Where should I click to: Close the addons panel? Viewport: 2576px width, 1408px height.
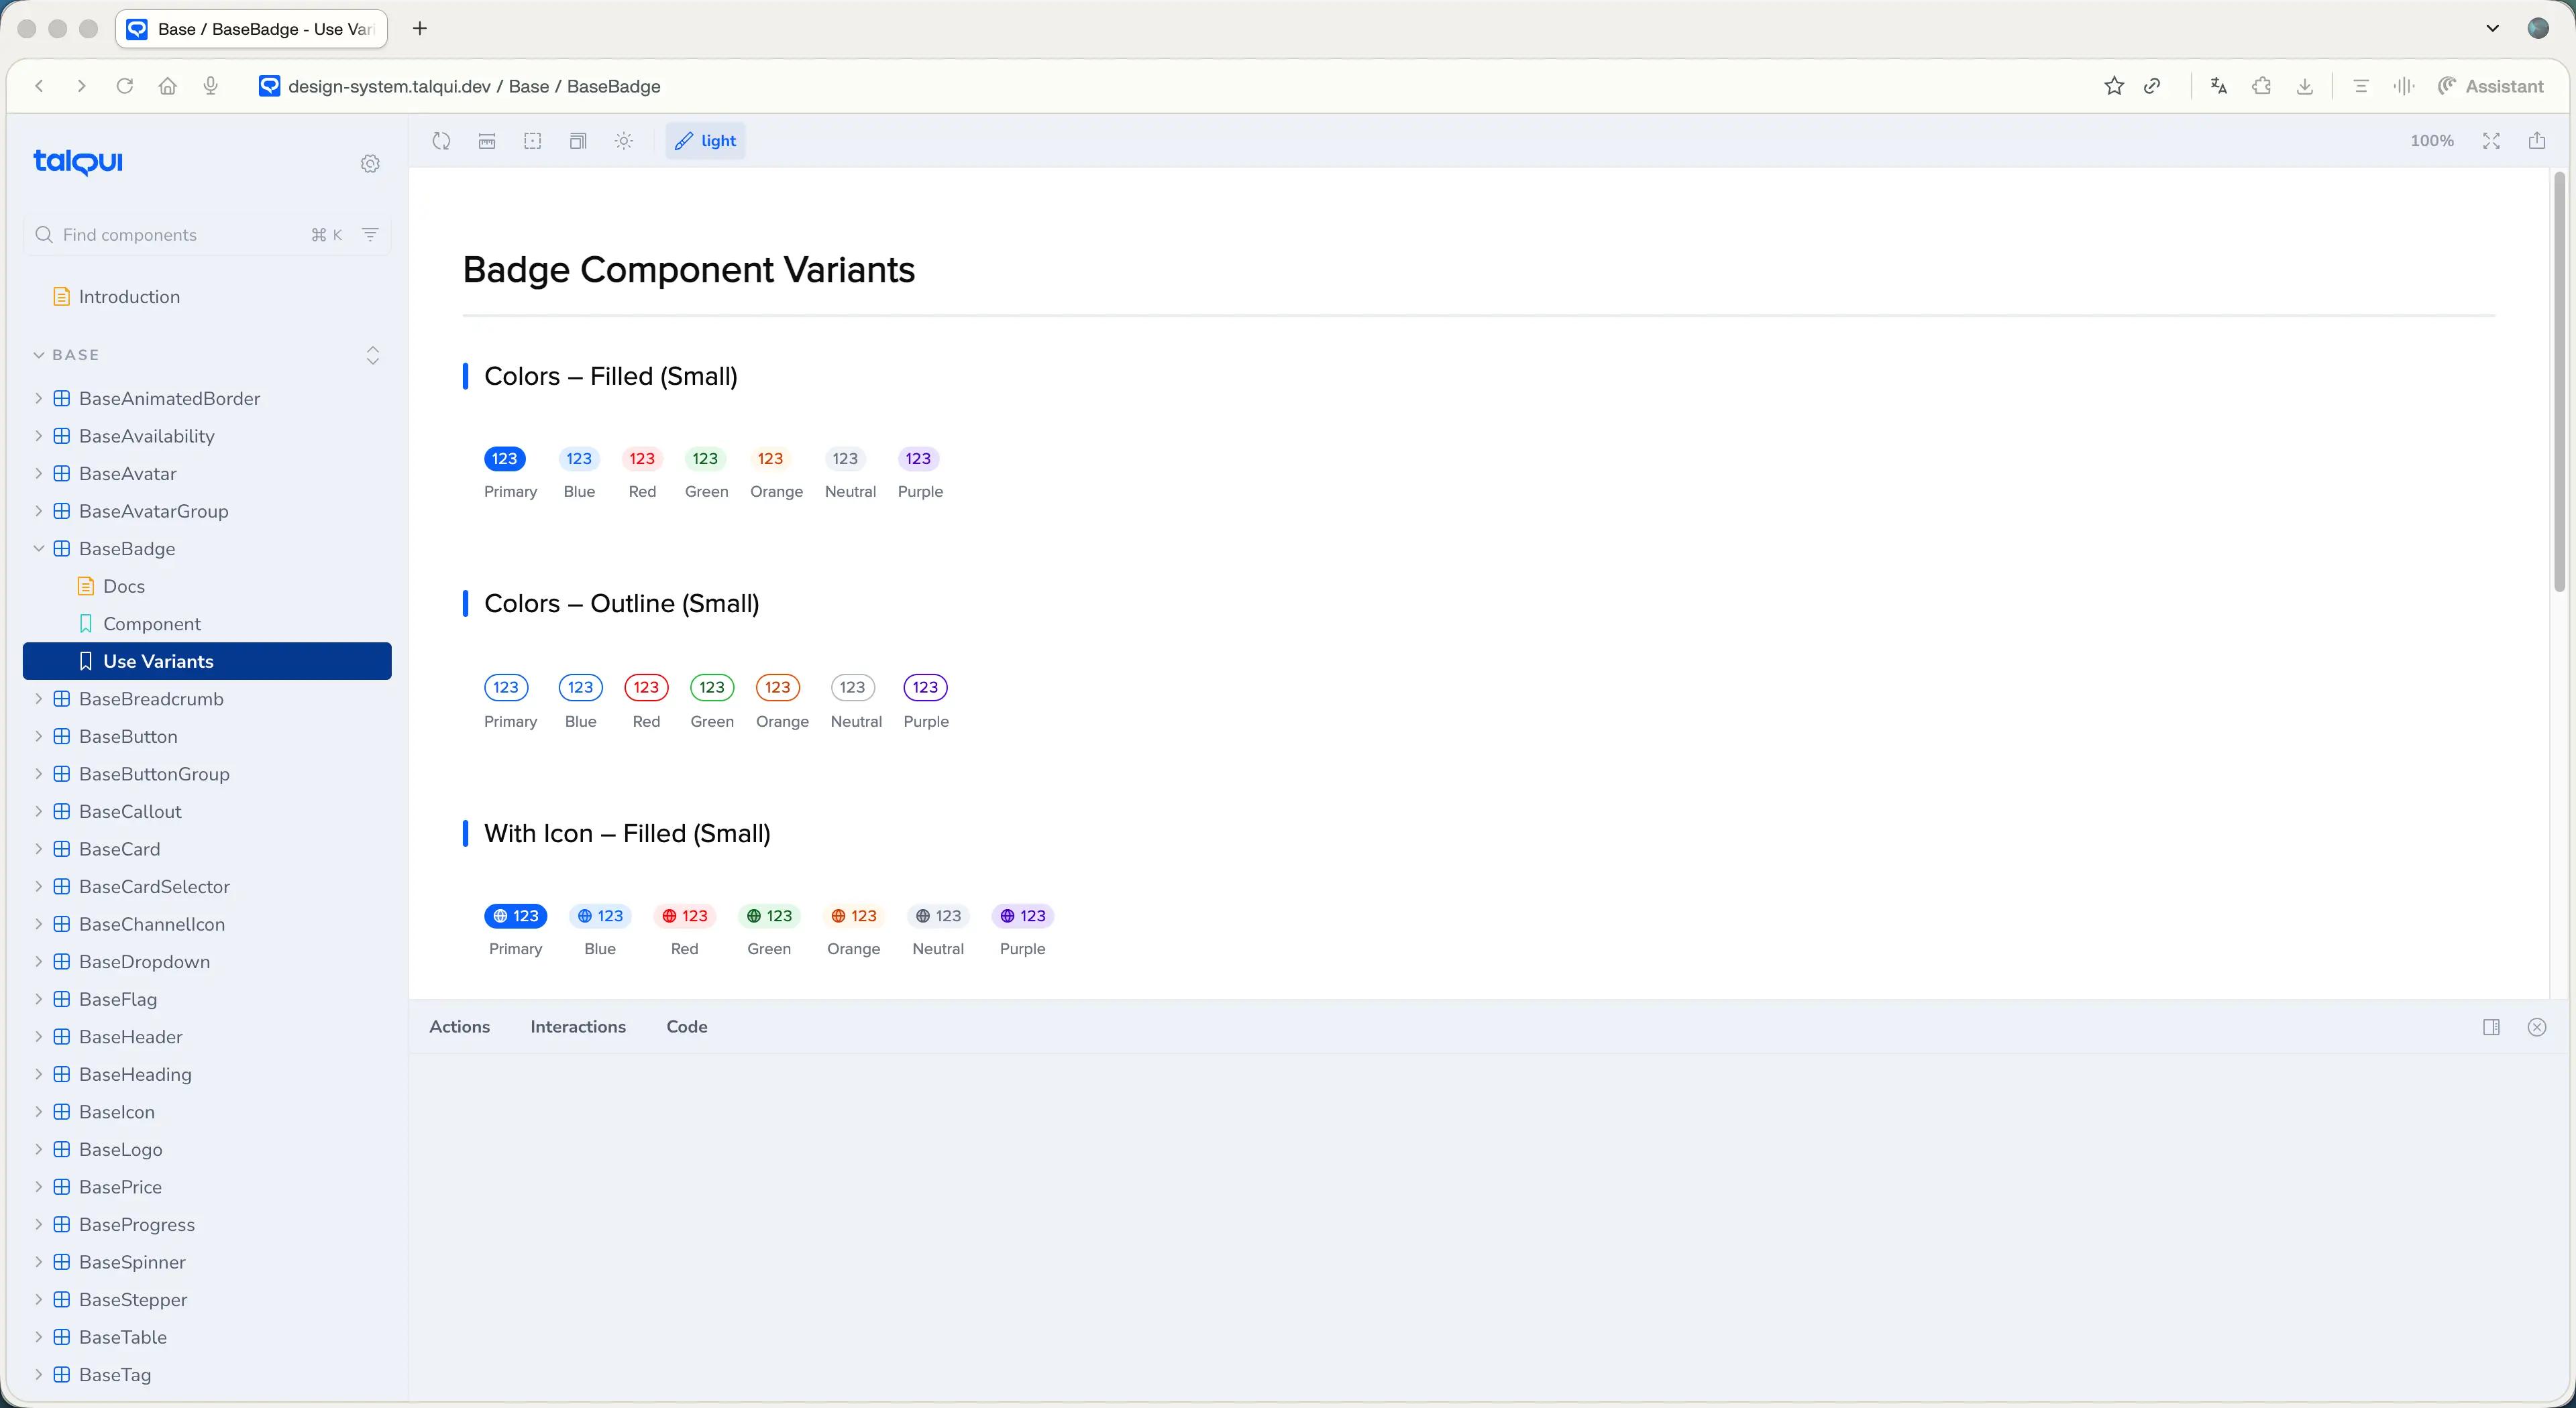(2537, 1027)
